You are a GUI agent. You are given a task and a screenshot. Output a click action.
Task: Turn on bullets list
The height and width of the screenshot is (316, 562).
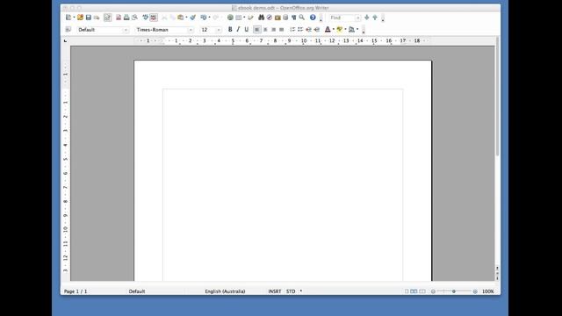pos(300,29)
